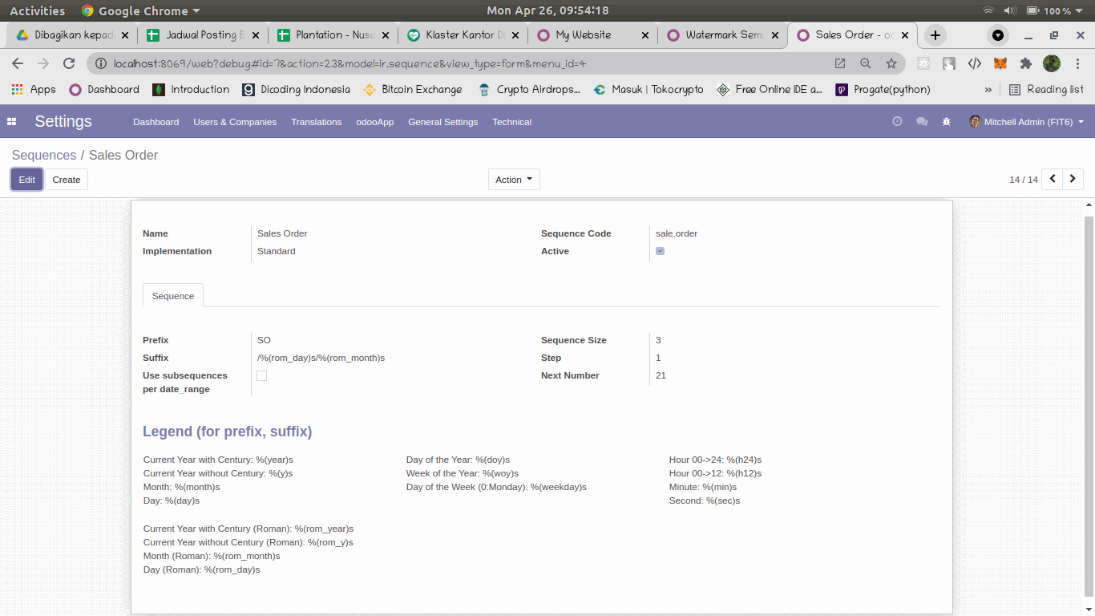Open the activities clock icon
The width and height of the screenshot is (1095, 616).
click(897, 122)
